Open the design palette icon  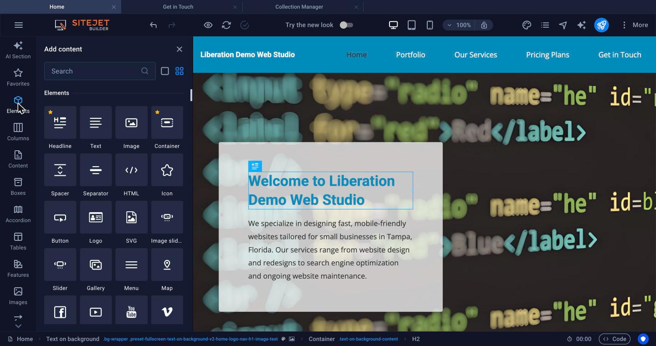tap(527, 25)
